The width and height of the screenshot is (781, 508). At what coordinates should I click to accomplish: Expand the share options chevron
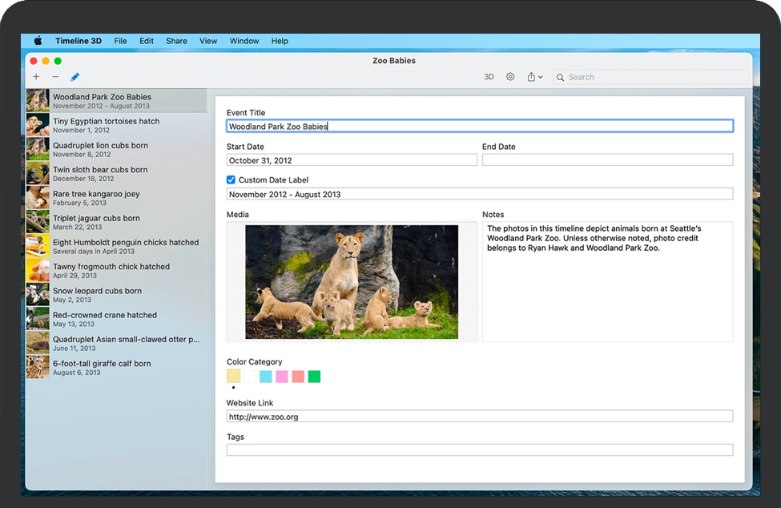540,77
